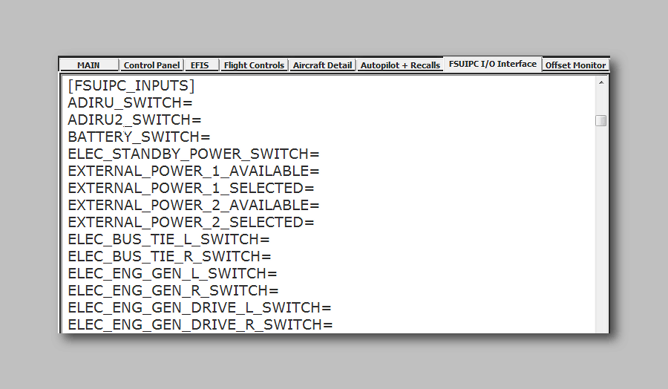Place cursor on ELEC_BUS_TIE_L_SWITCH= line
The image size is (668, 389).
[x=168, y=239]
